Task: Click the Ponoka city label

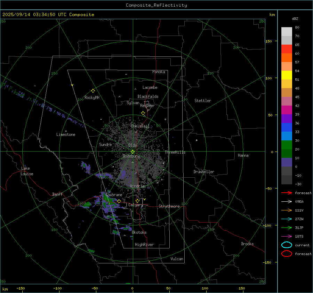Action: coord(159,72)
